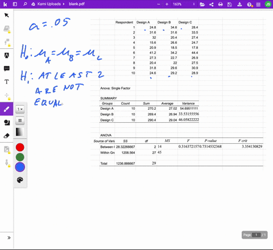Open the hamburger main menu

pyautogui.click(x=258, y=5)
